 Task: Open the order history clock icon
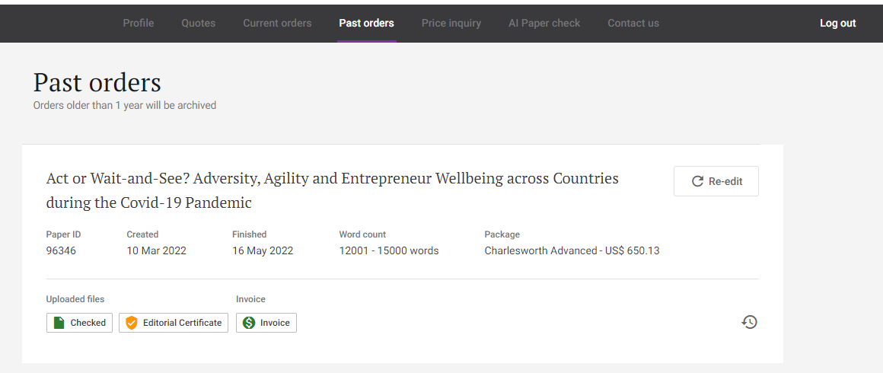750,322
